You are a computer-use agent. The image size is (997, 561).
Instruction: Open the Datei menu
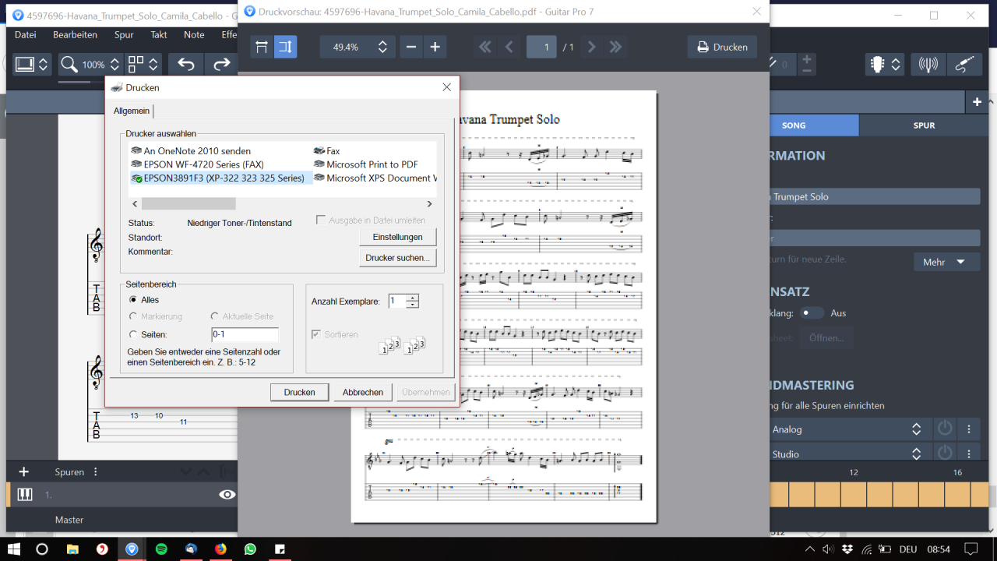click(26, 34)
